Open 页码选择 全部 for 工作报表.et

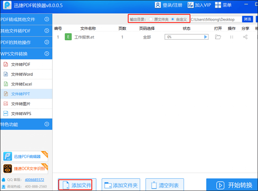pyautogui.click(x=147, y=37)
